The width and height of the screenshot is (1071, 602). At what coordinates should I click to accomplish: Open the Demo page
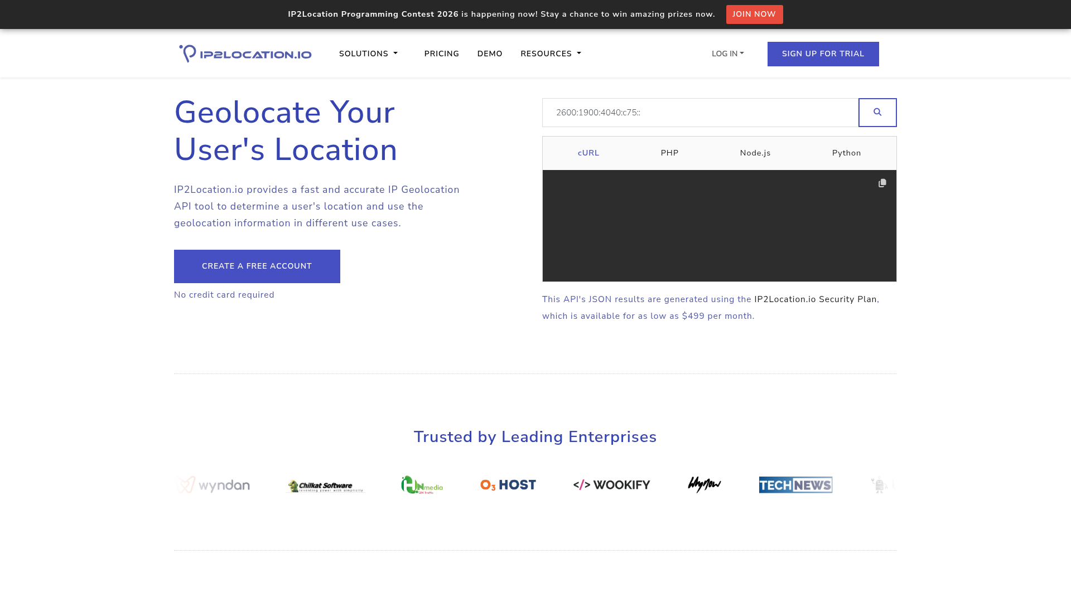pyautogui.click(x=490, y=54)
